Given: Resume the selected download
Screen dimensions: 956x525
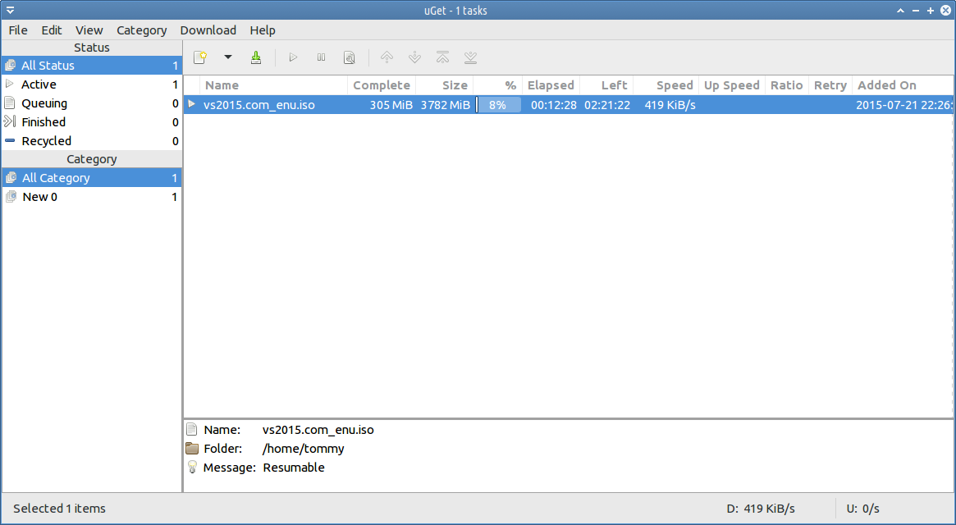Looking at the screenshot, I should 293,57.
